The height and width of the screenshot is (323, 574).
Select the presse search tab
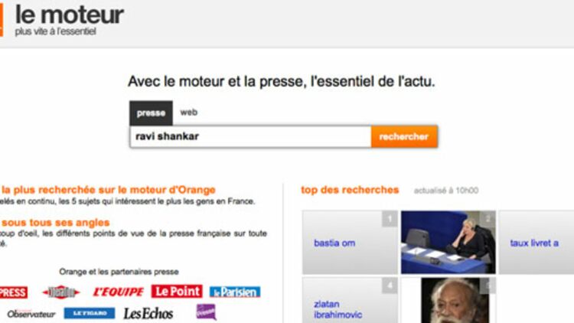[x=151, y=113]
